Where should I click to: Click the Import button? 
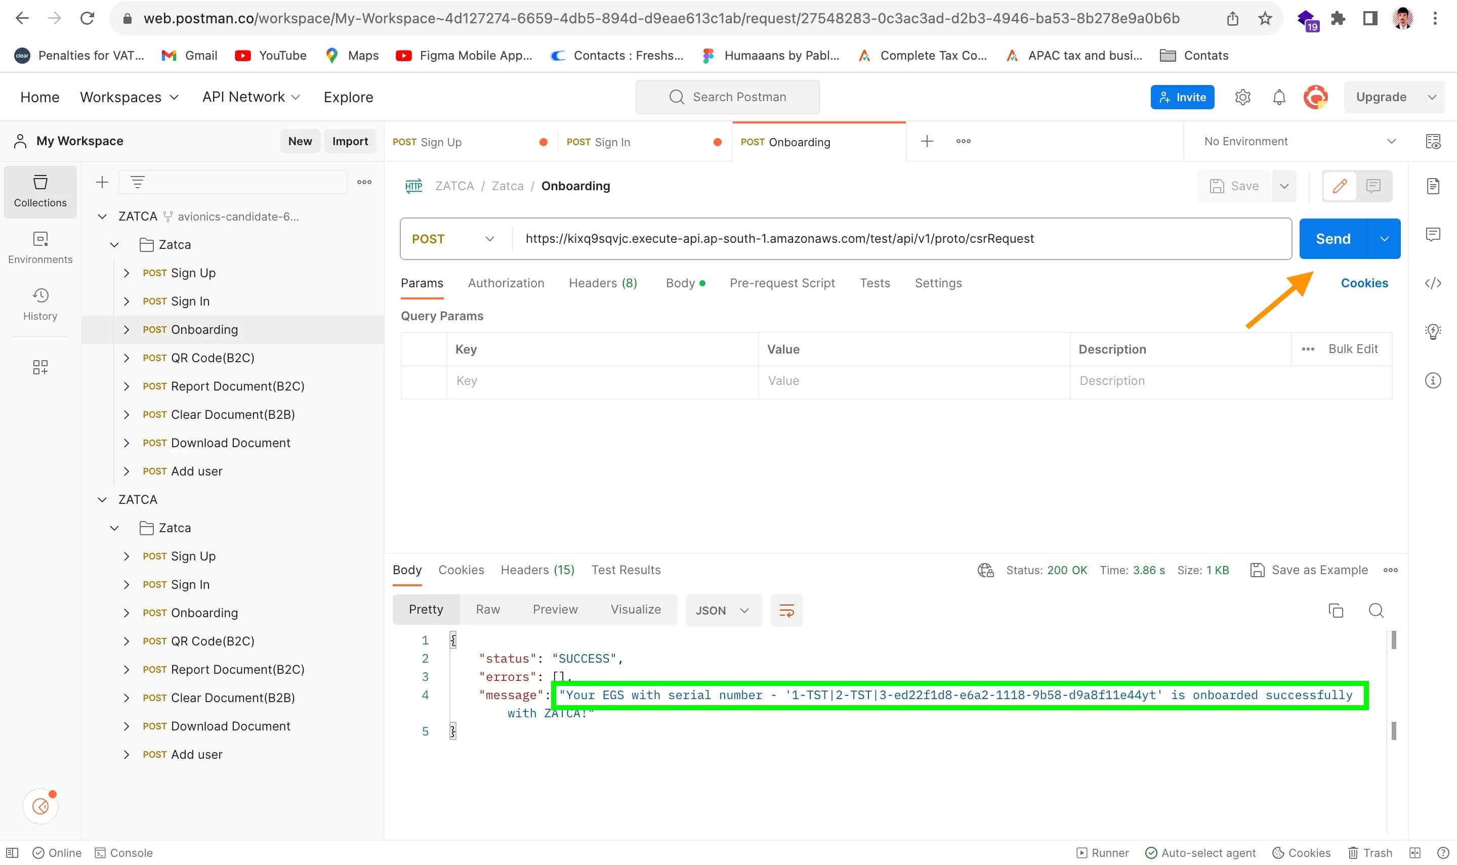click(x=350, y=142)
